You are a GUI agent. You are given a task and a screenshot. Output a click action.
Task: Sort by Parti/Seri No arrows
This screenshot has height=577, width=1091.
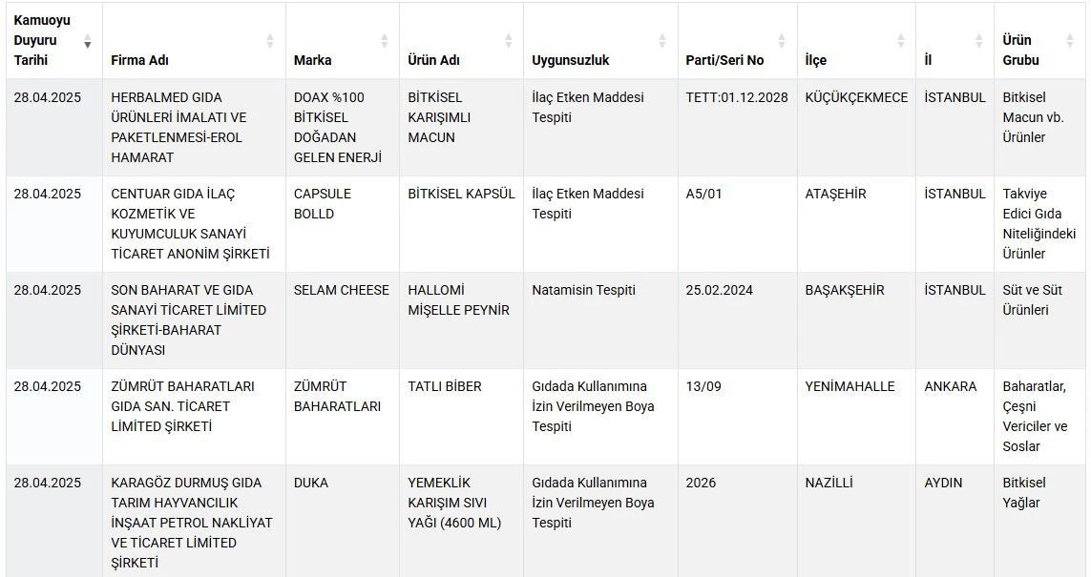pos(782,41)
